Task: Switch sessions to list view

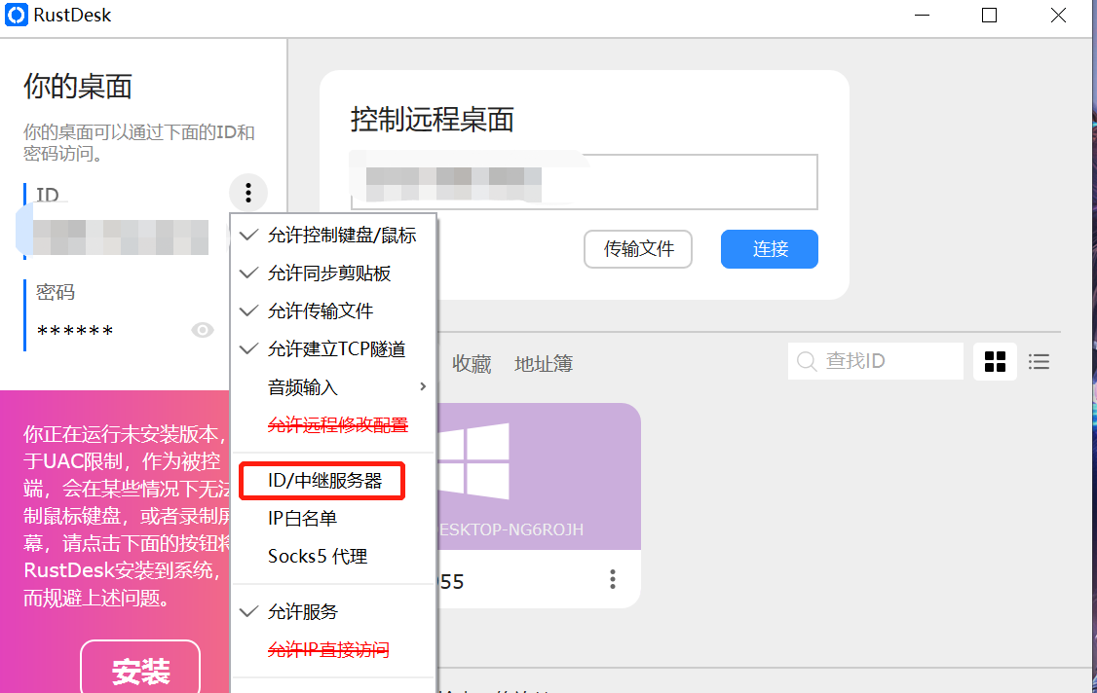Action: (1039, 361)
